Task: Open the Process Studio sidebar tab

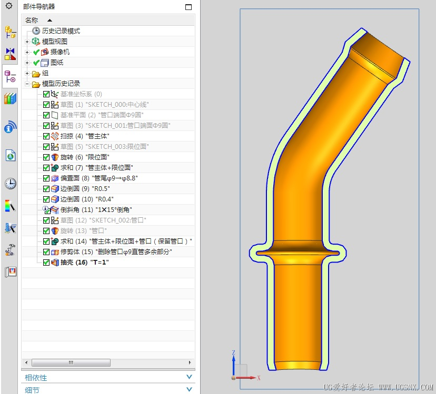Action: 11,228
